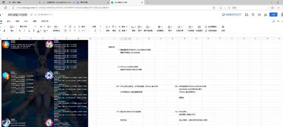The image size is (283, 127).
Task: Open the fill color dropdown arrow
Action: coord(47,31)
